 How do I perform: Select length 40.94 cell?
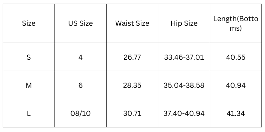236,85
